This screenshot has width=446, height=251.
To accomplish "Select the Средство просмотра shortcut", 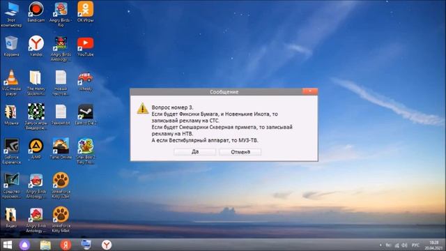I will click(x=11, y=185).
